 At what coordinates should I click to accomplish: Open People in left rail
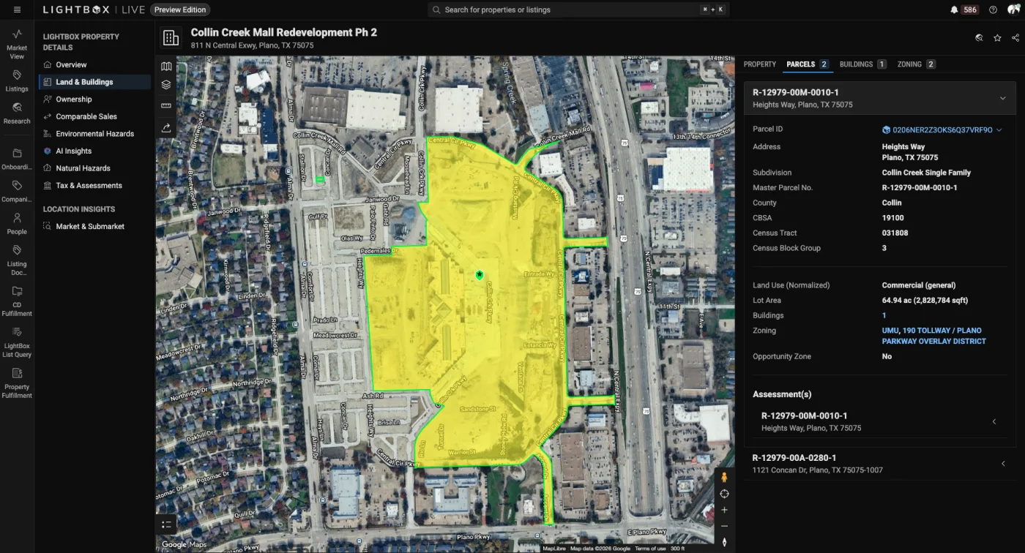pos(17,224)
